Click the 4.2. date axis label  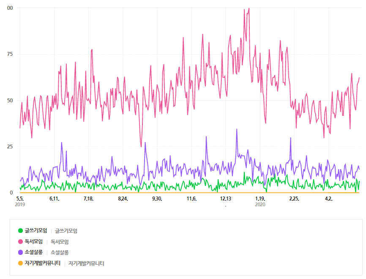point(329,199)
